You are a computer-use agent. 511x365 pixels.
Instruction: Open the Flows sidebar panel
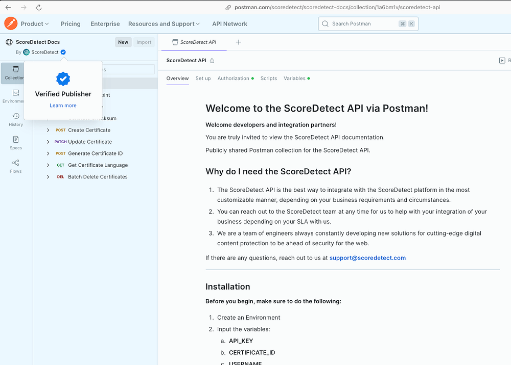16,166
